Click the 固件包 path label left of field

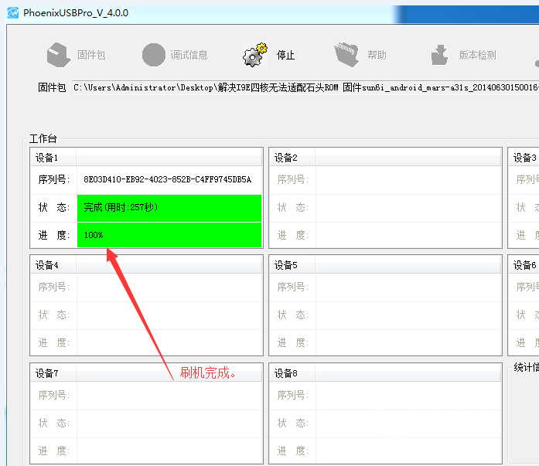point(52,87)
